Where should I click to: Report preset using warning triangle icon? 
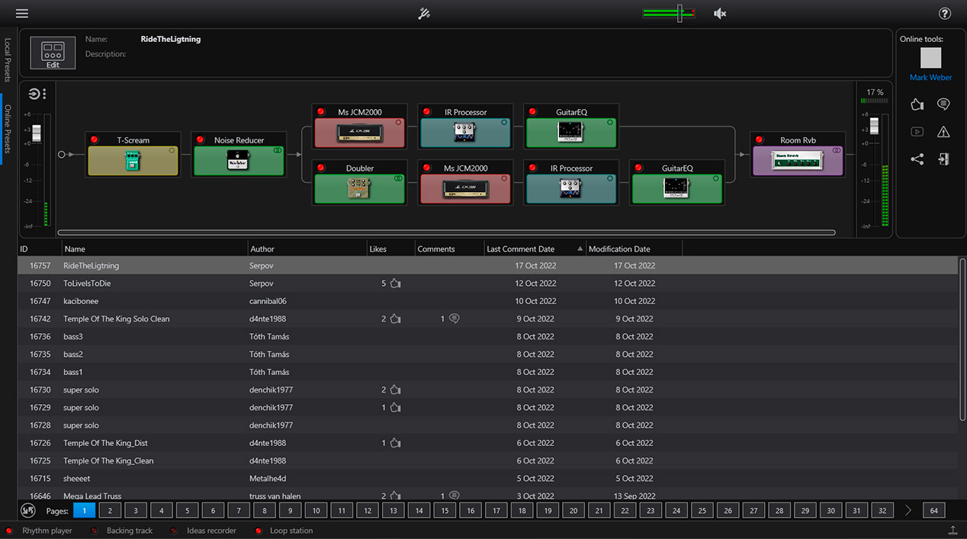[x=943, y=132]
